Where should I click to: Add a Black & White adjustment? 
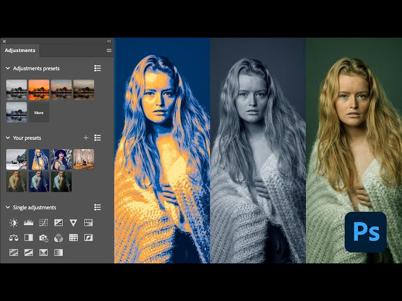click(x=28, y=238)
